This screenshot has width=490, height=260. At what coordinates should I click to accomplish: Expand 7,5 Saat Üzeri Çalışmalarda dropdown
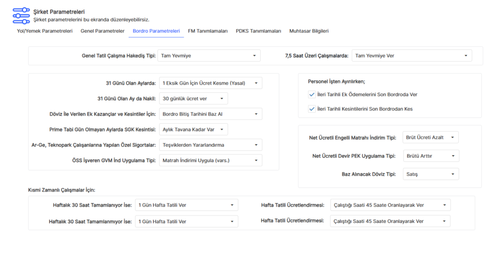412,56
